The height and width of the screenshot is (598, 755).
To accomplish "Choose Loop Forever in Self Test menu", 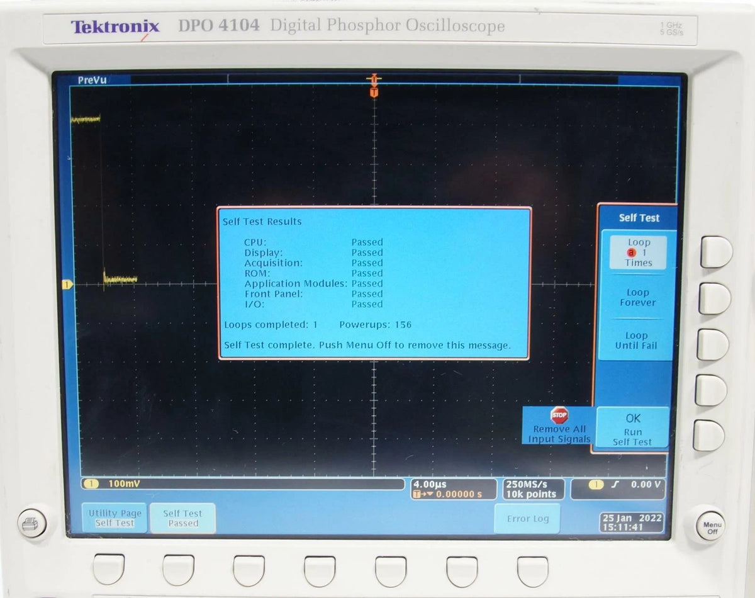I will click(637, 297).
